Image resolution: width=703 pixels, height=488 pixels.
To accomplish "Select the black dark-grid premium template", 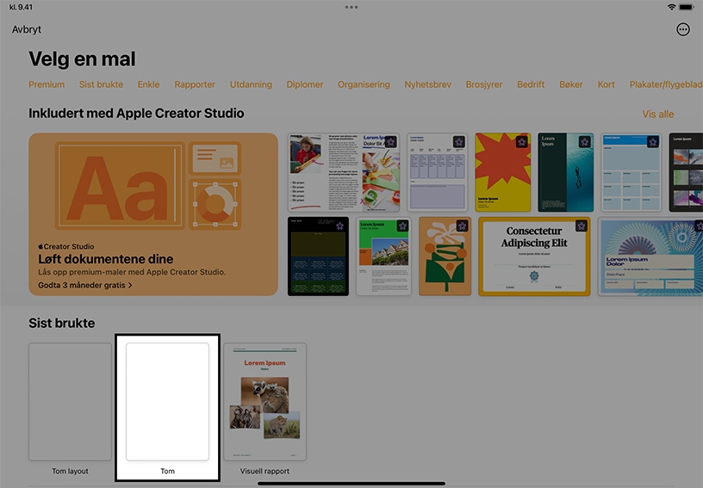I will pos(318,256).
